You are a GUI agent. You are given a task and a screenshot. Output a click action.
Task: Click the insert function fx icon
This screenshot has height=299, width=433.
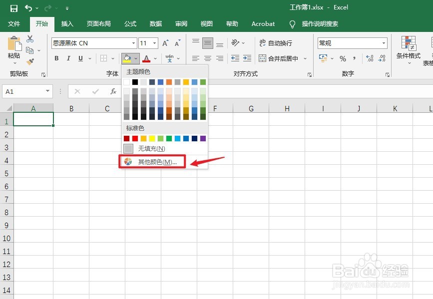click(113, 91)
